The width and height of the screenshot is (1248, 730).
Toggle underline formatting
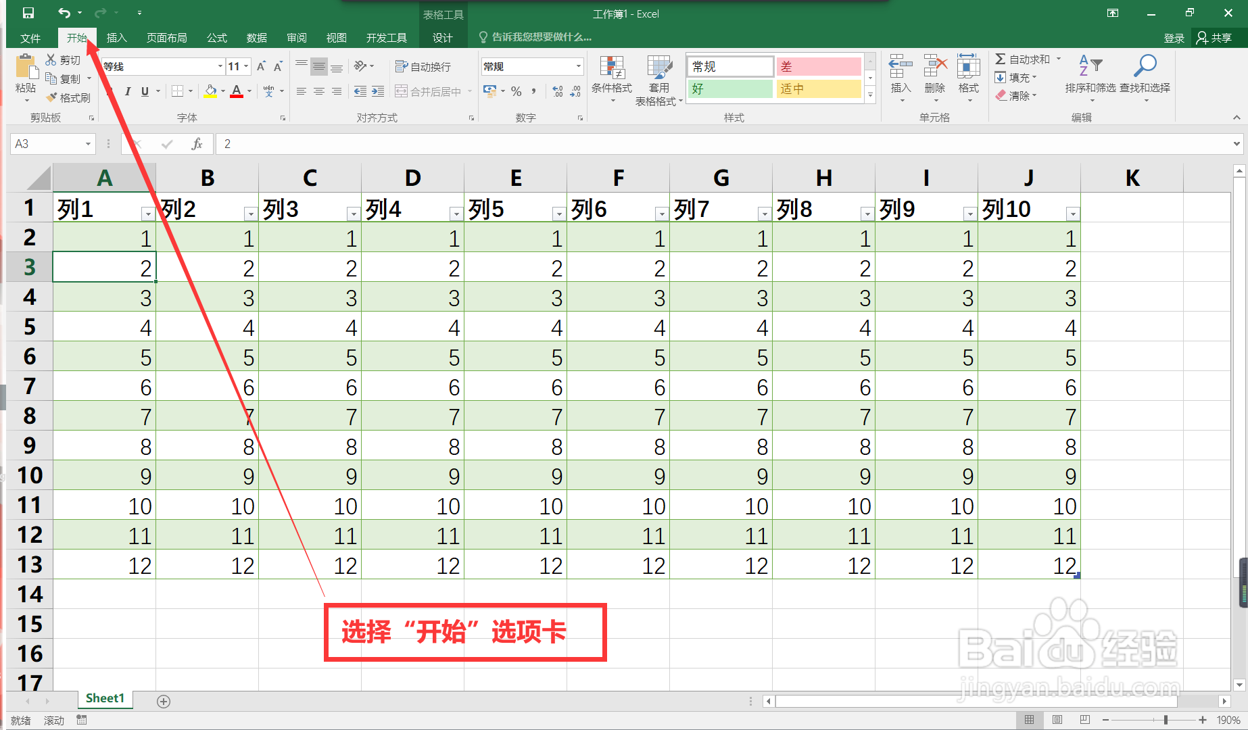pyautogui.click(x=144, y=91)
